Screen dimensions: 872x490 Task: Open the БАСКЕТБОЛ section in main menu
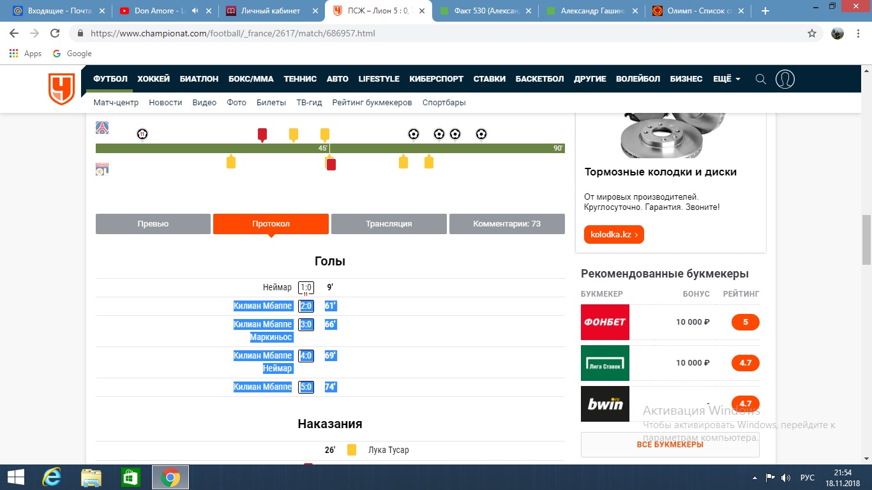(x=540, y=79)
